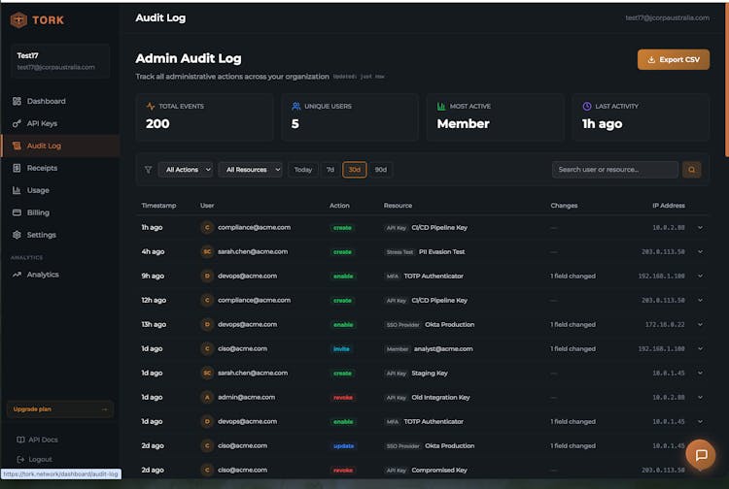Switch time range to 7d
The height and width of the screenshot is (489, 729).
330,170
